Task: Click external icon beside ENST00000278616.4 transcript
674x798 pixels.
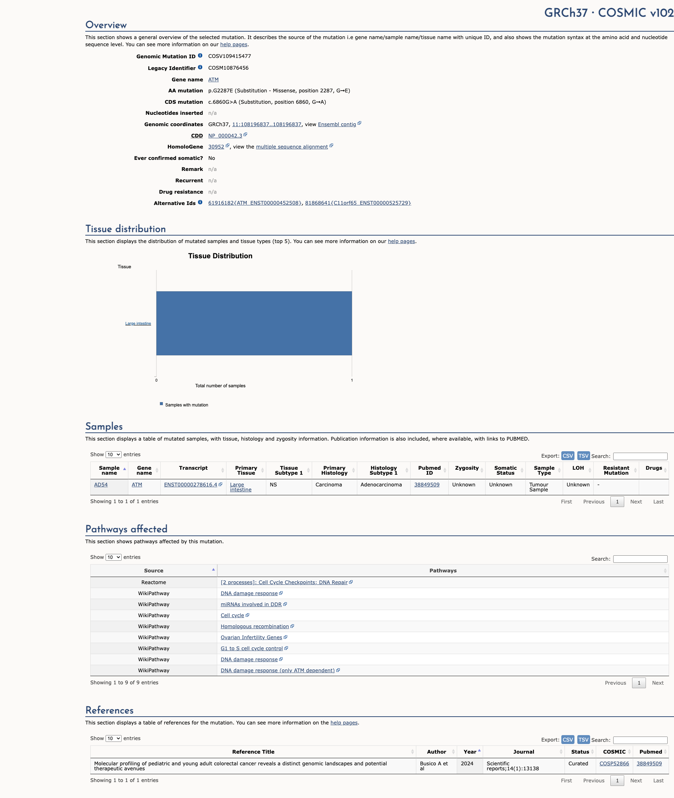Action: 220,485
